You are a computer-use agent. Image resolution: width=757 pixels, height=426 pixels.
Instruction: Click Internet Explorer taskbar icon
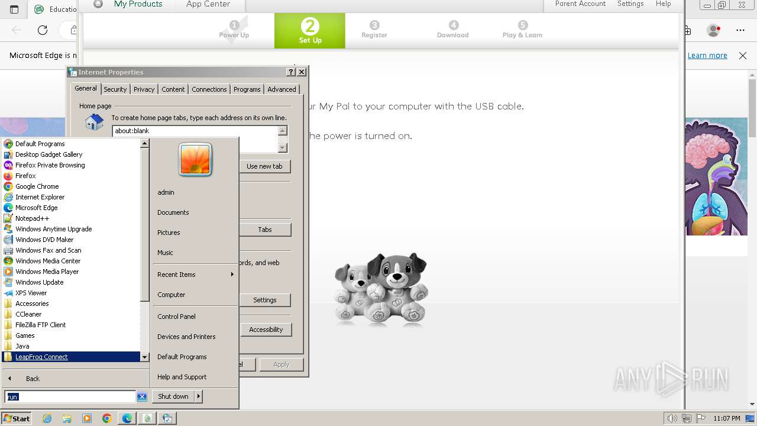(x=47, y=418)
